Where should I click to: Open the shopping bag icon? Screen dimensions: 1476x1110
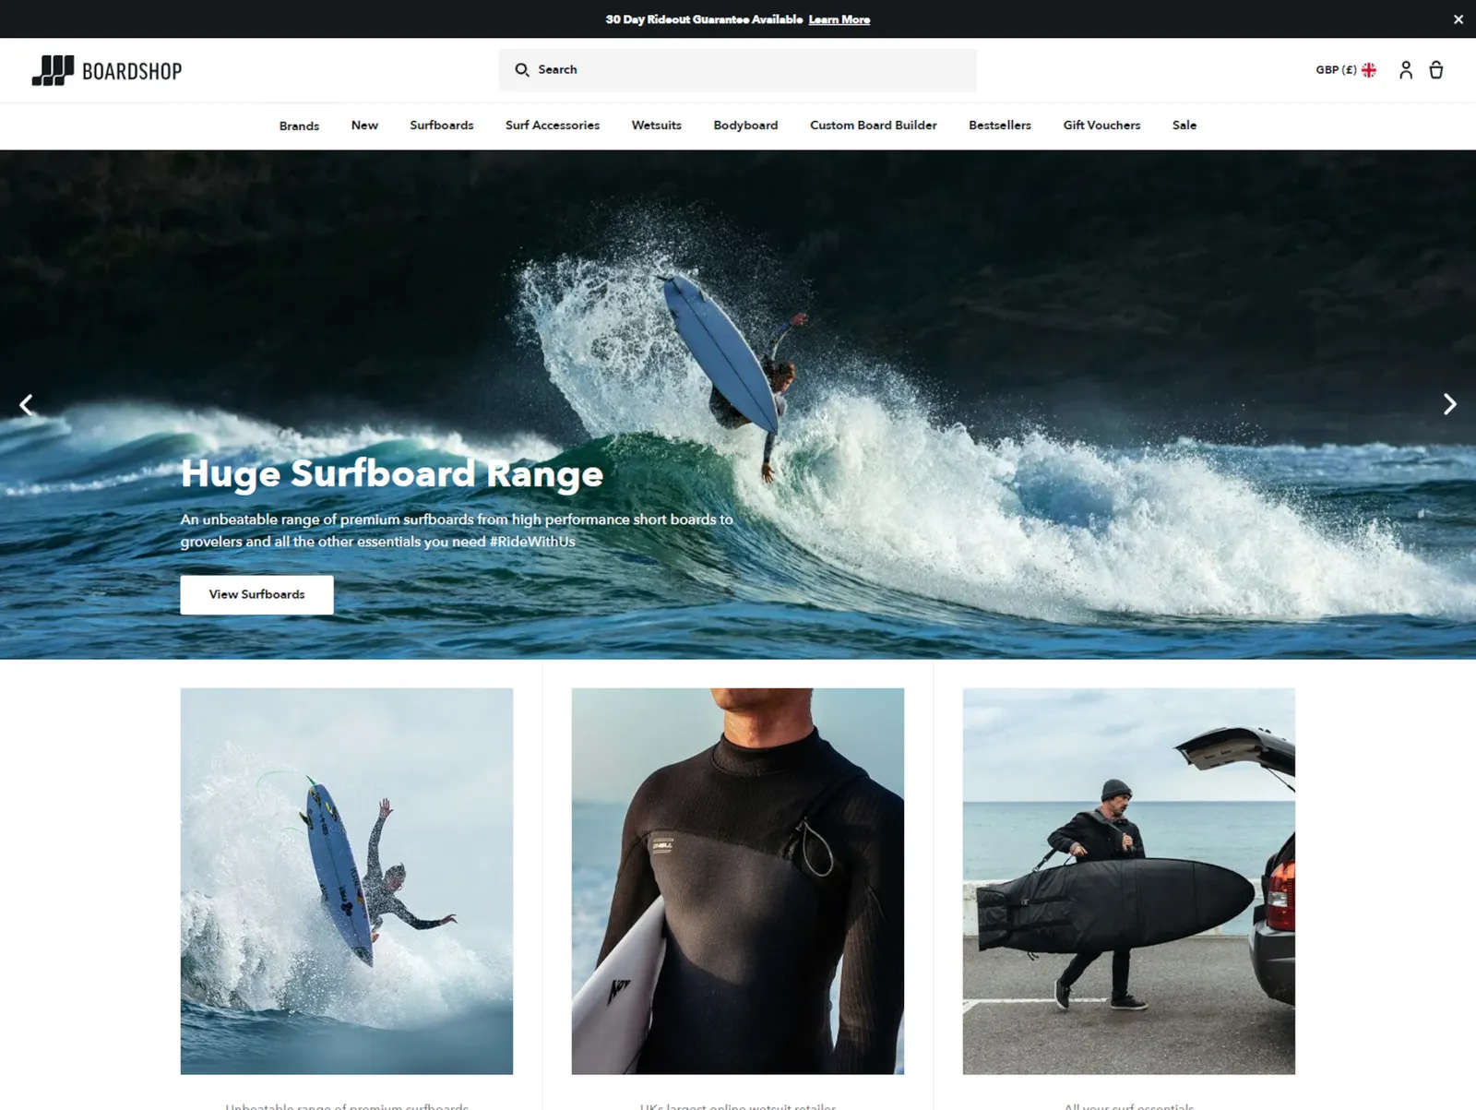(x=1436, y=70)
